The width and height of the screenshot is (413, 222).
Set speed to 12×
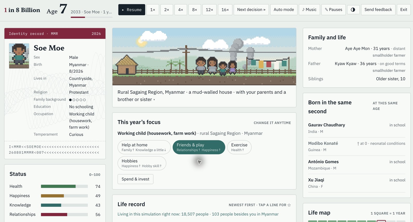tap(209, 10)
